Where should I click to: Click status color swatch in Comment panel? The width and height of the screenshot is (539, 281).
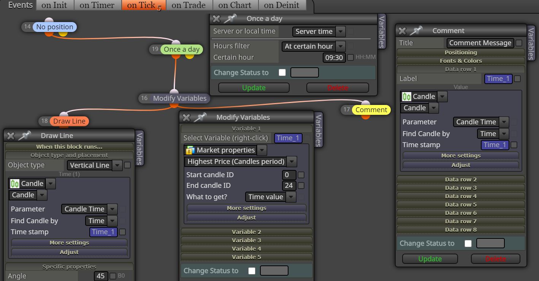[x=490, y=243]
